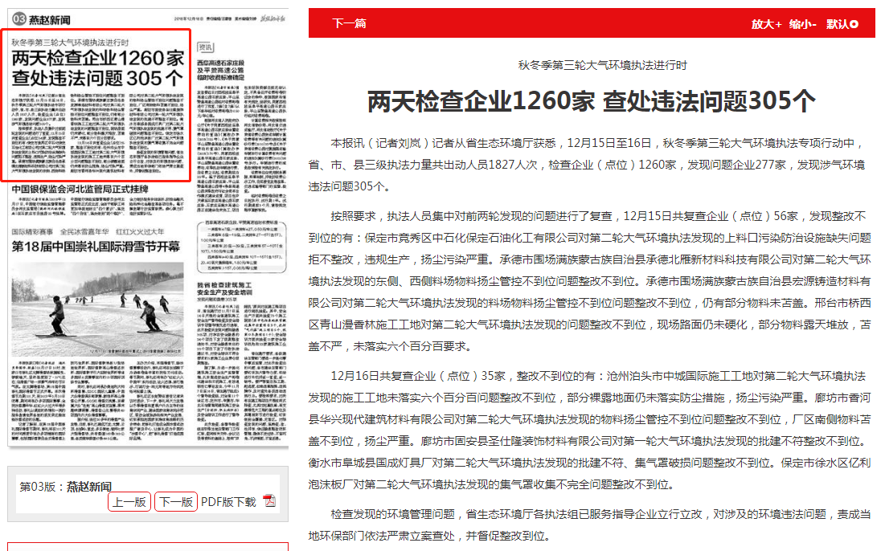Viewport: 881px width, 551px height.
Task: Go to next page with 下一版
Action: tap(176, 501)
